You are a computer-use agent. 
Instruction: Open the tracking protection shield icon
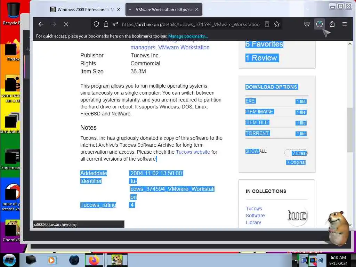pyautogui.click(x=96, y=24)
